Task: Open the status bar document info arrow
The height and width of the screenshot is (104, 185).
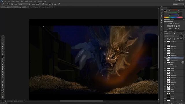Action: [24, 101]
